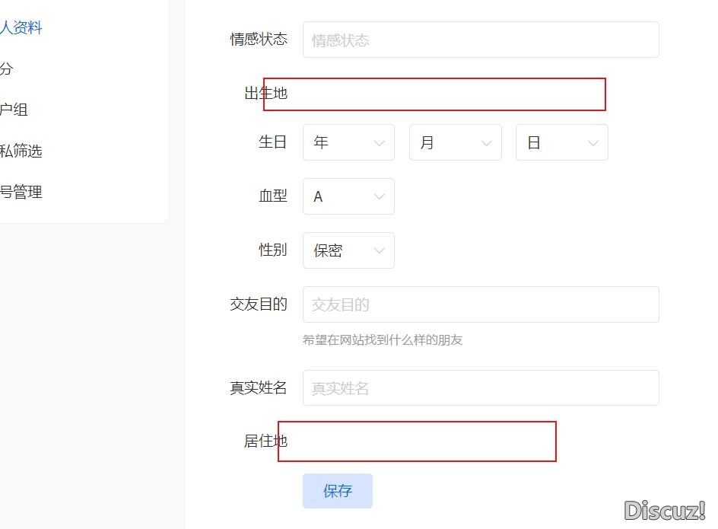Viewport: 718px width, 529px height.
Task: Expand the 性别 dropdown set to 保密
Action: coord(348,250)
